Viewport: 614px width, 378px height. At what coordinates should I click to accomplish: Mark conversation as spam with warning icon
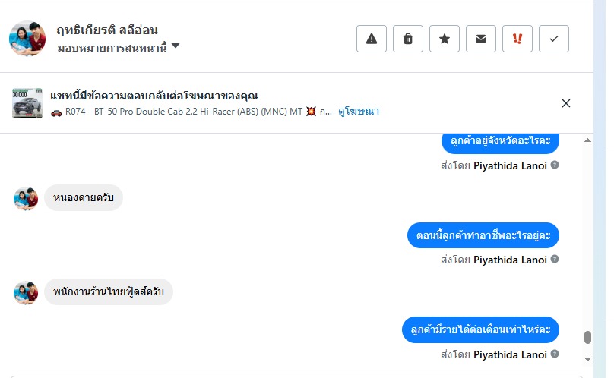(372, 39)
